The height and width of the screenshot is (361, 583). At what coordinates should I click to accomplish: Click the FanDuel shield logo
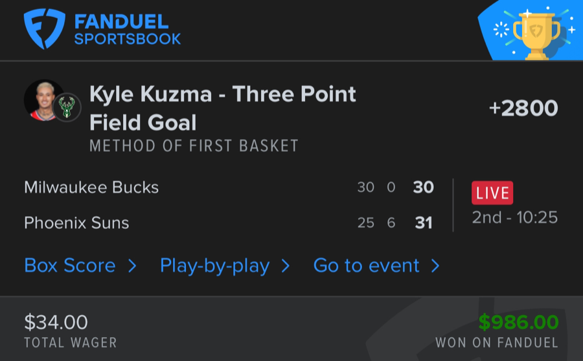point(45,29)
